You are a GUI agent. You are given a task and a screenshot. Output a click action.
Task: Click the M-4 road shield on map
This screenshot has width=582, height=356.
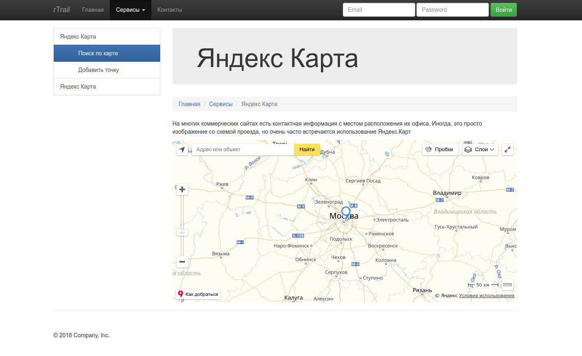355,264
